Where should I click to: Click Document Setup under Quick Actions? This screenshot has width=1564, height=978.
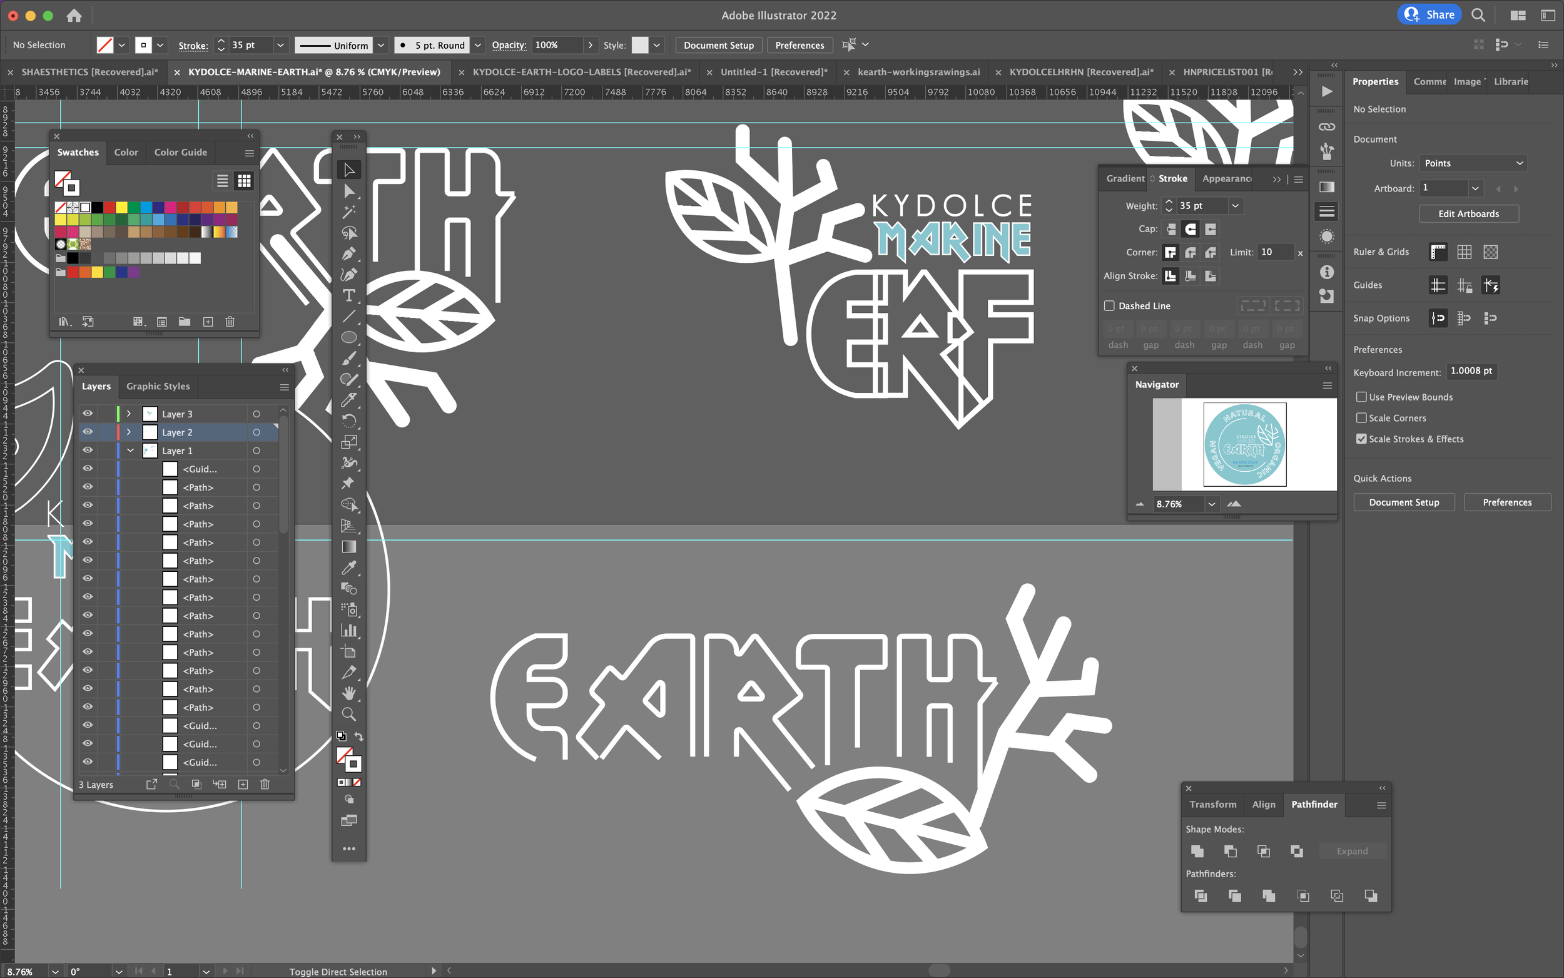point(1404,502)
